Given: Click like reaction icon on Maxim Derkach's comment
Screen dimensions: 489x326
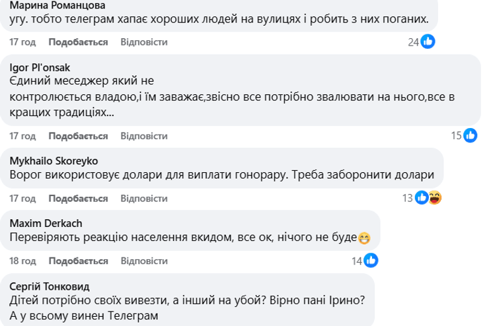Looking at the screenshot, I should (371, 260).
